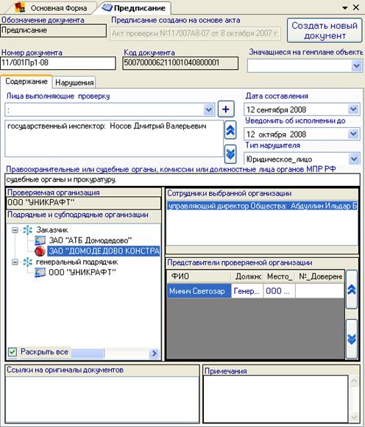This screenshot has height=427, width=365.
Task: Toggle the Раскрыть все checkbox
Action: tap(13, 352)
